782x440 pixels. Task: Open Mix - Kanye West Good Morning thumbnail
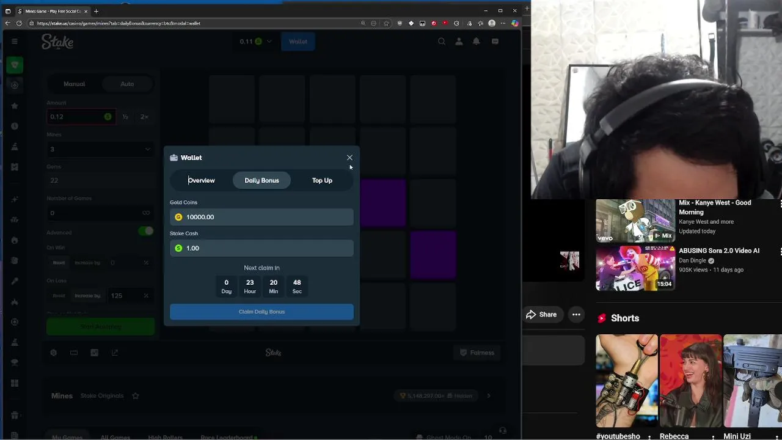point(635,221)
